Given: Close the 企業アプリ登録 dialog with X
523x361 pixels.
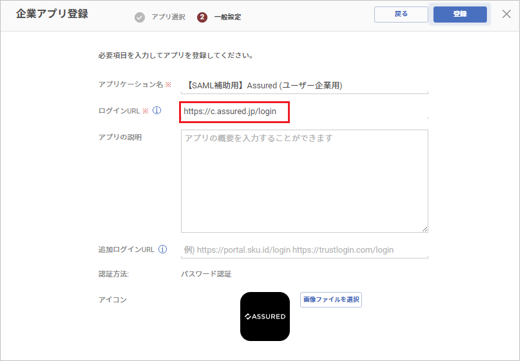Looking at the screenshot, I should pos(506,14).
